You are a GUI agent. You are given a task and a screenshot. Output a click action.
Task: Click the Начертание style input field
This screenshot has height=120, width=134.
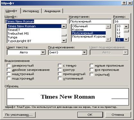90,22
